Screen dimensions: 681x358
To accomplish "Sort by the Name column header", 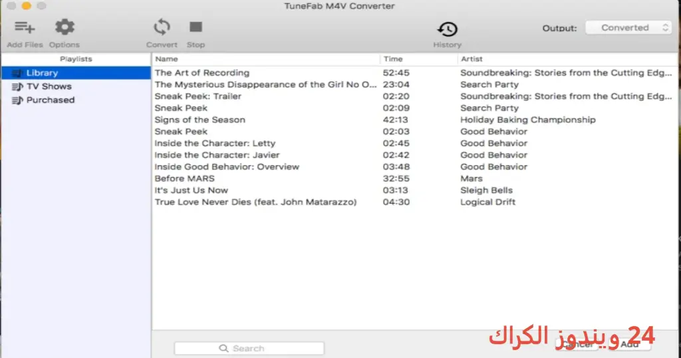I will click(266, 59).
